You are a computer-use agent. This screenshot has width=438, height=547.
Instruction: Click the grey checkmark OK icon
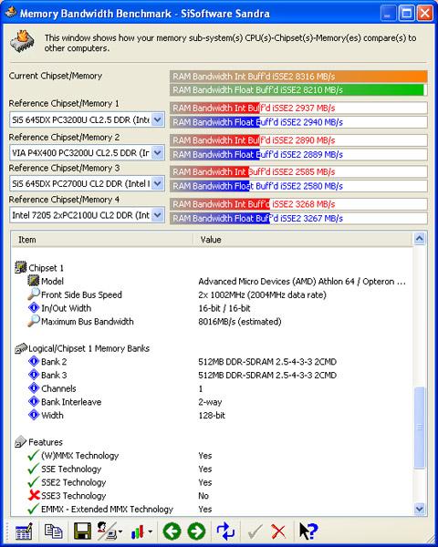255,532
